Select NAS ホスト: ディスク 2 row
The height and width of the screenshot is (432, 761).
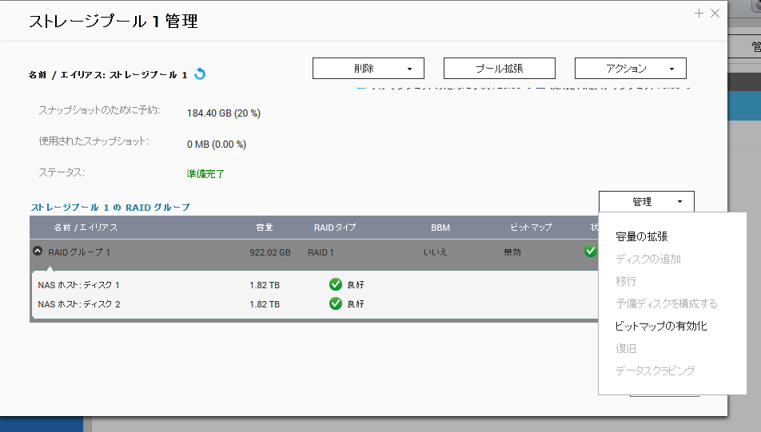[x=314, y=304]
